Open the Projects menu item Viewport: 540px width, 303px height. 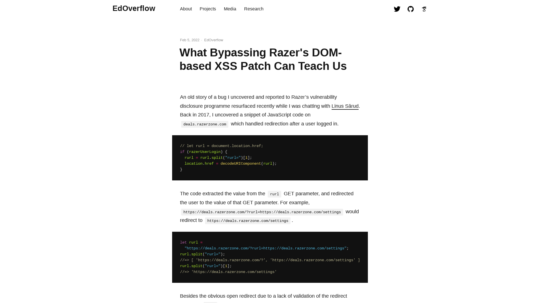(208, 9)
